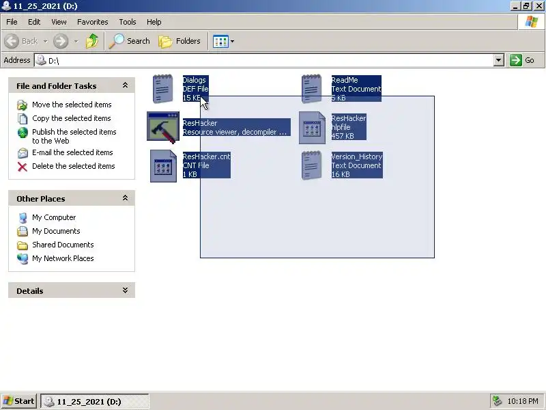Click inside the Address input field
Viewport: 546px width, 410px height.
point(268,60)
